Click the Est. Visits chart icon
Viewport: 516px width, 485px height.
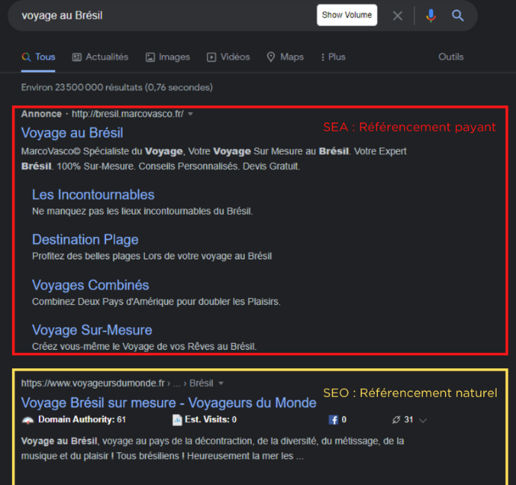click(177, 420)
